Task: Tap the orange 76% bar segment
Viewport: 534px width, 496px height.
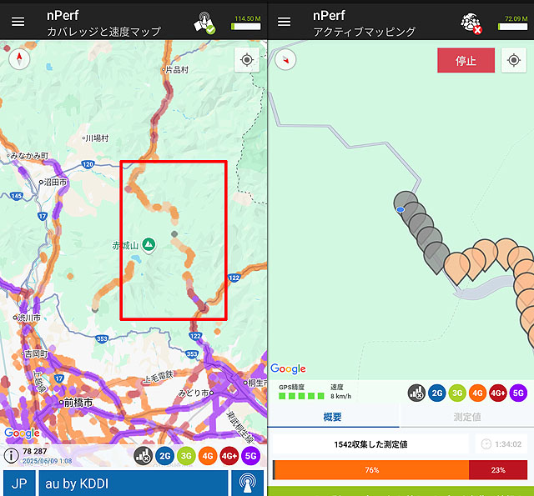Action: click(370, 470)
